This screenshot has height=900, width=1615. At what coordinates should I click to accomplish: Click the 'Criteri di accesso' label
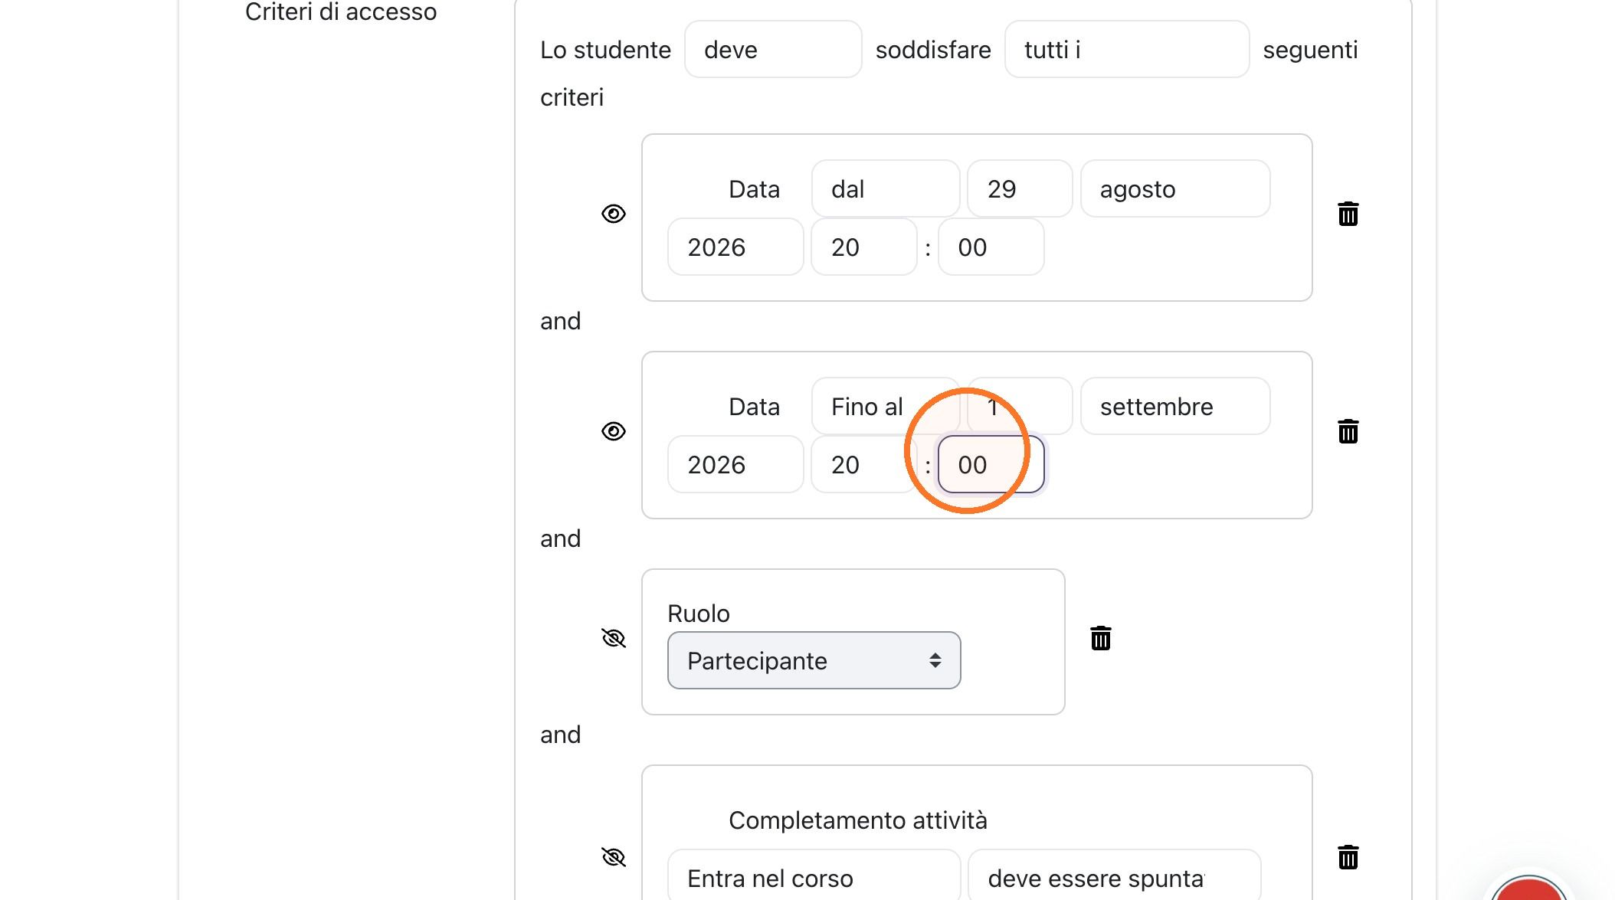(x=341, y=11)
